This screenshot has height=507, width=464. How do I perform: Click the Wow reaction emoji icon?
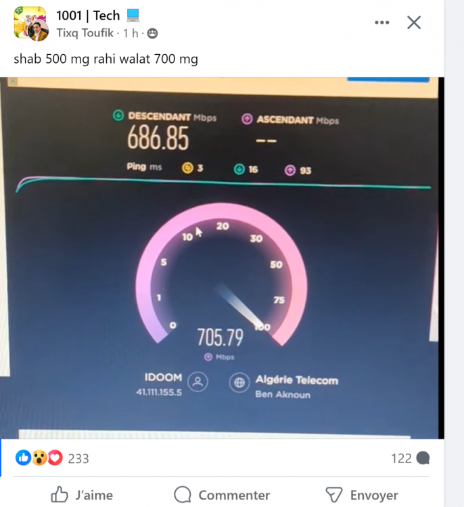click(x=39, y=458)
